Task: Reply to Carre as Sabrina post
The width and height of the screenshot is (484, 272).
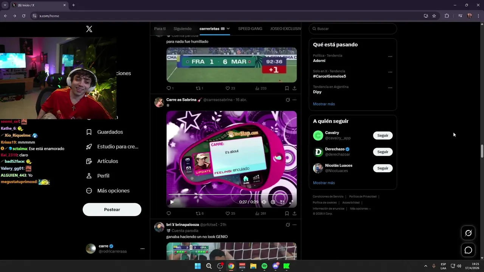Action: pyautogui.click(x=169, y=213)
